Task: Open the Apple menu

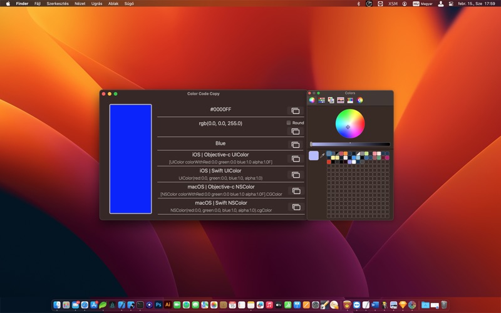Action: [x=8, y=4]
